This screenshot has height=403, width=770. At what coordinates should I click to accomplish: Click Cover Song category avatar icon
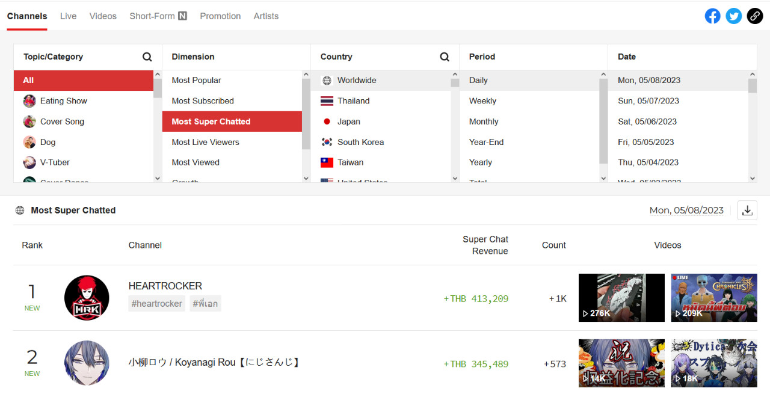click(29, 122)
